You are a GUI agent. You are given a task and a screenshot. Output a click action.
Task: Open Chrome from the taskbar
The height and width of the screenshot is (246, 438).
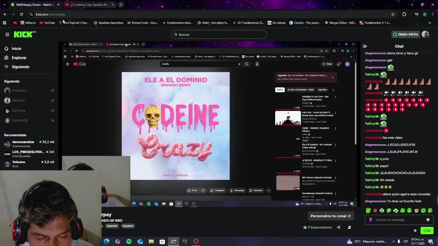(174, 242)
